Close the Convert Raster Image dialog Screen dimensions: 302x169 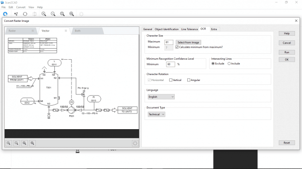pyautogui.click(x=296, y=21)
